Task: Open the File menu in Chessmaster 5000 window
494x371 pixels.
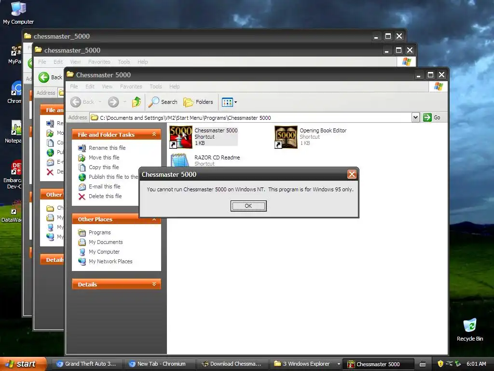Action: [74, 86]
